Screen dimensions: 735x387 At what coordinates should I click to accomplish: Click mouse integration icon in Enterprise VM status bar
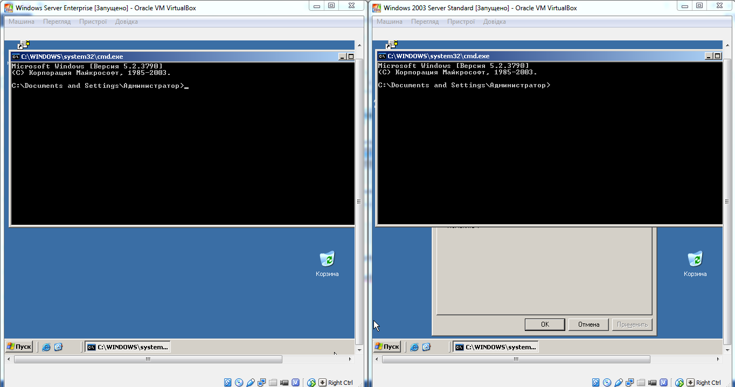point(311,383)
